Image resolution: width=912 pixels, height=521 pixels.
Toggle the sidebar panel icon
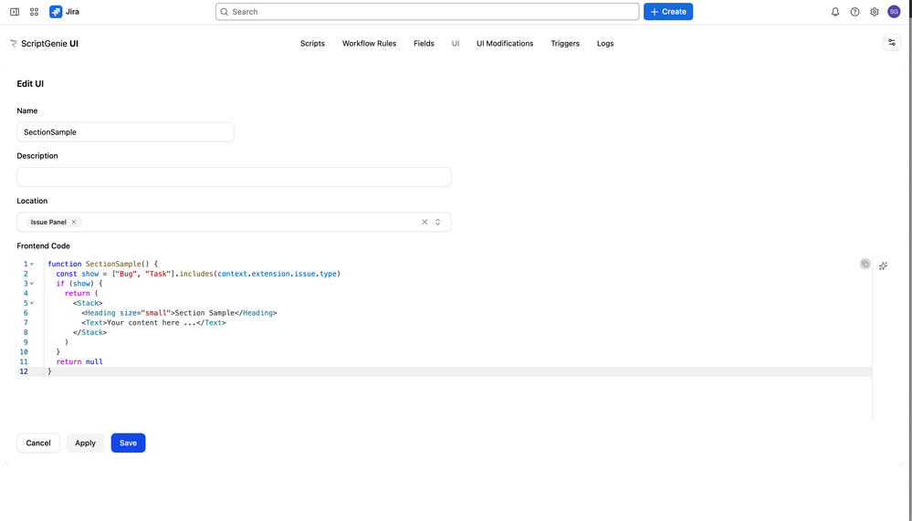point(15,12)
